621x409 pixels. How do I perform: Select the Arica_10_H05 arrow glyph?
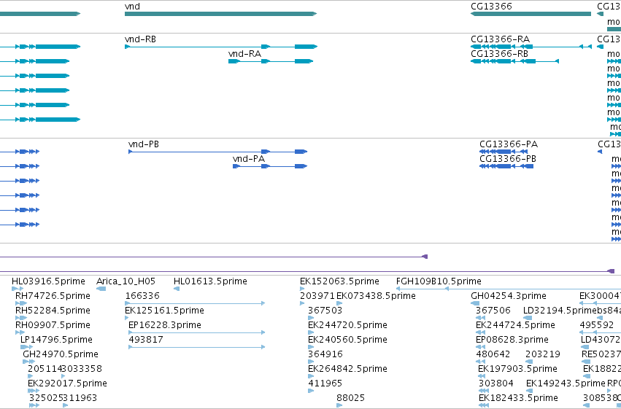coord(101,289)
